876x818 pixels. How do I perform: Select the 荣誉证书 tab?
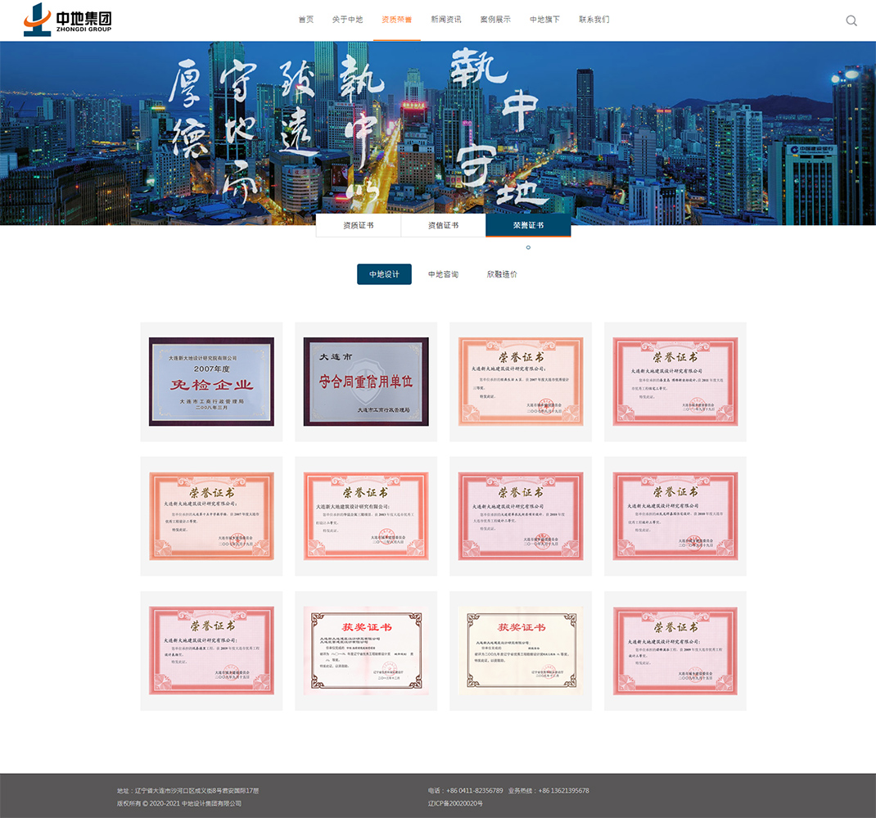click(x=528, y=225)
